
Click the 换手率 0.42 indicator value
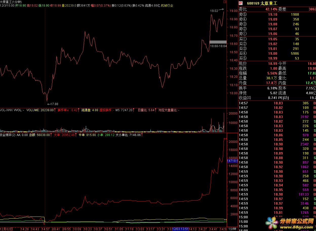click(67, 110)
